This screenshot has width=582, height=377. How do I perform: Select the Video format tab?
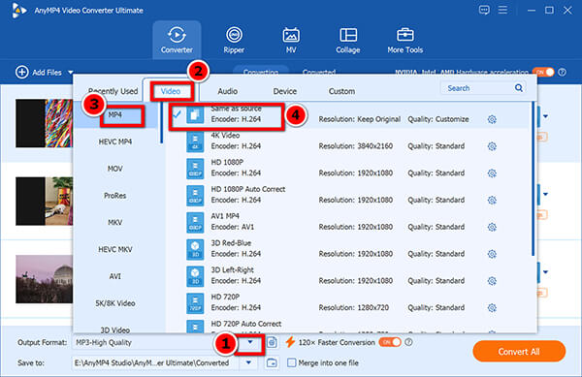[x=171, y=91]
